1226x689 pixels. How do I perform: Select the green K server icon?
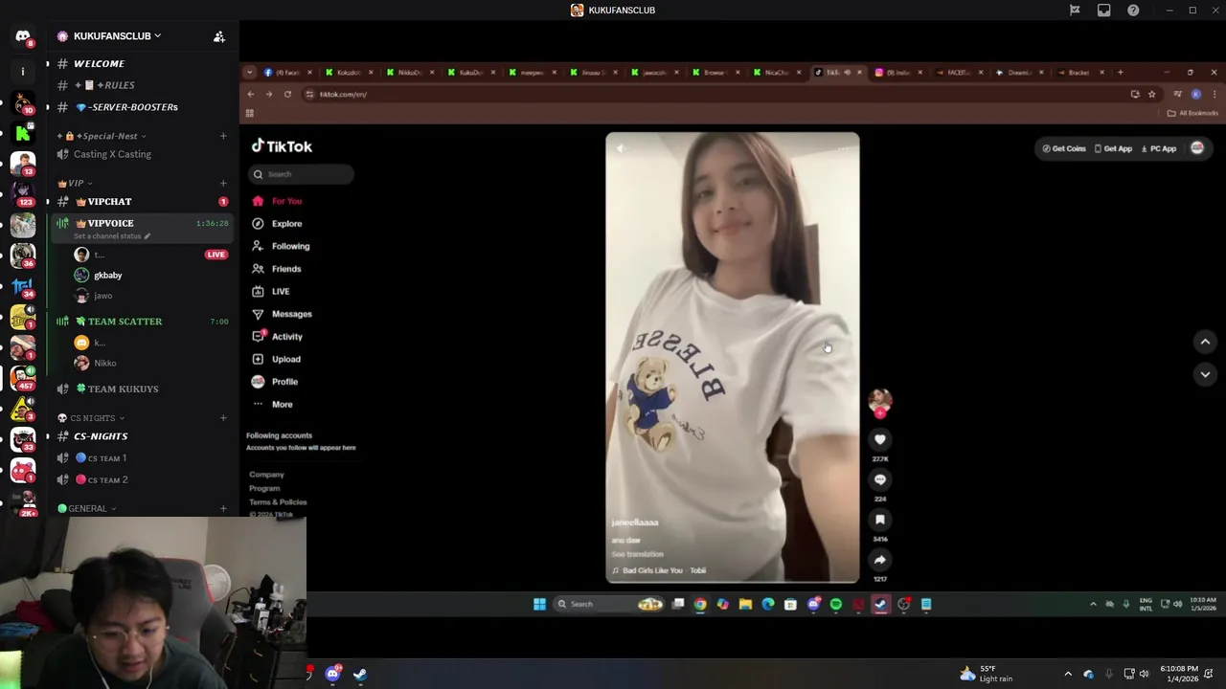point(23,133)
